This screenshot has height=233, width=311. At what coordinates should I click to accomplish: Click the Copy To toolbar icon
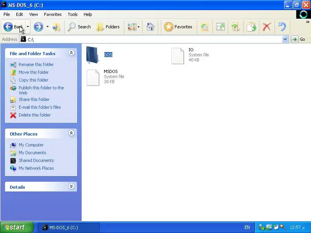(x=251, y=27)
